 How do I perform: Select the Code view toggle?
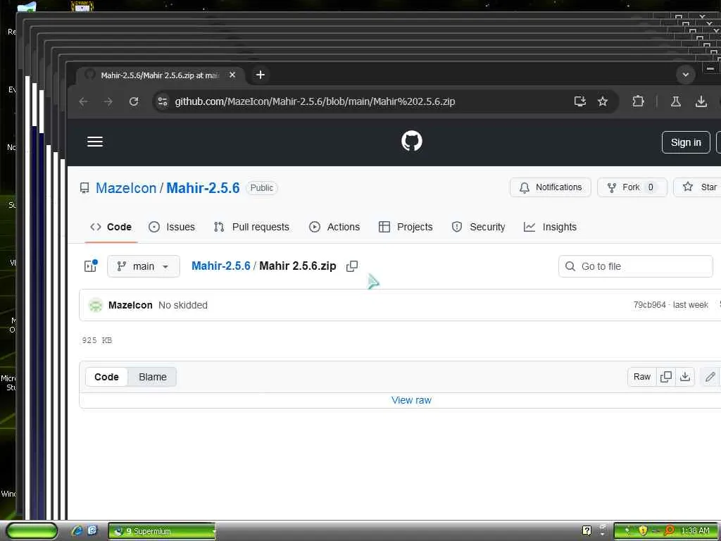106,377
